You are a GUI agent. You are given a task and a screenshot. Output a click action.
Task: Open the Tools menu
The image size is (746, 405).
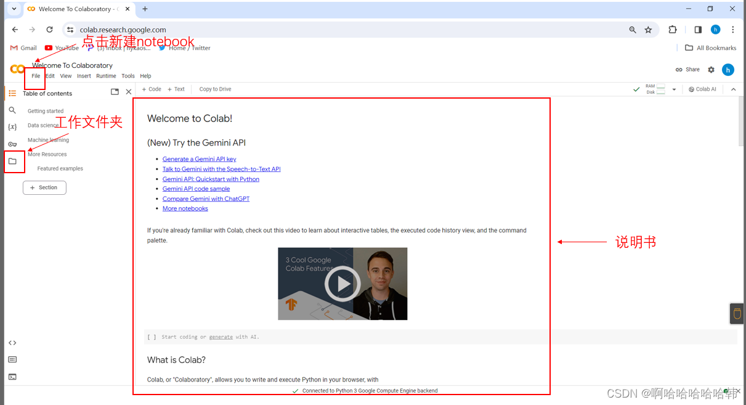tap(128, 76)
